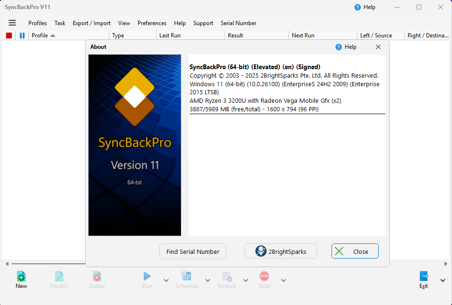Expand the Stop! dropdown arrow
This screenshot has height=305, width=452.
[283, 280]
